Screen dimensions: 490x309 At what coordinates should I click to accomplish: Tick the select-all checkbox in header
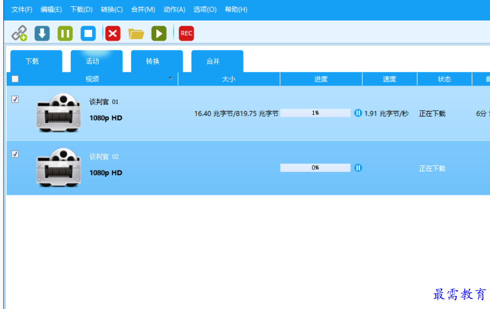click(x=15, y=79)
